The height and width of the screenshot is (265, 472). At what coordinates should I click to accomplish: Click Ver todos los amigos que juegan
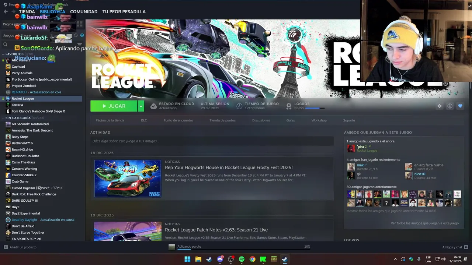(x=425, y=223)
